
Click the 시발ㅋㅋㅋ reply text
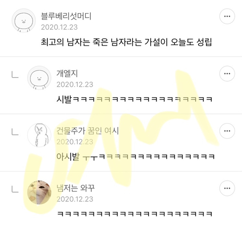pyautogui.click(x=134, y=99)
